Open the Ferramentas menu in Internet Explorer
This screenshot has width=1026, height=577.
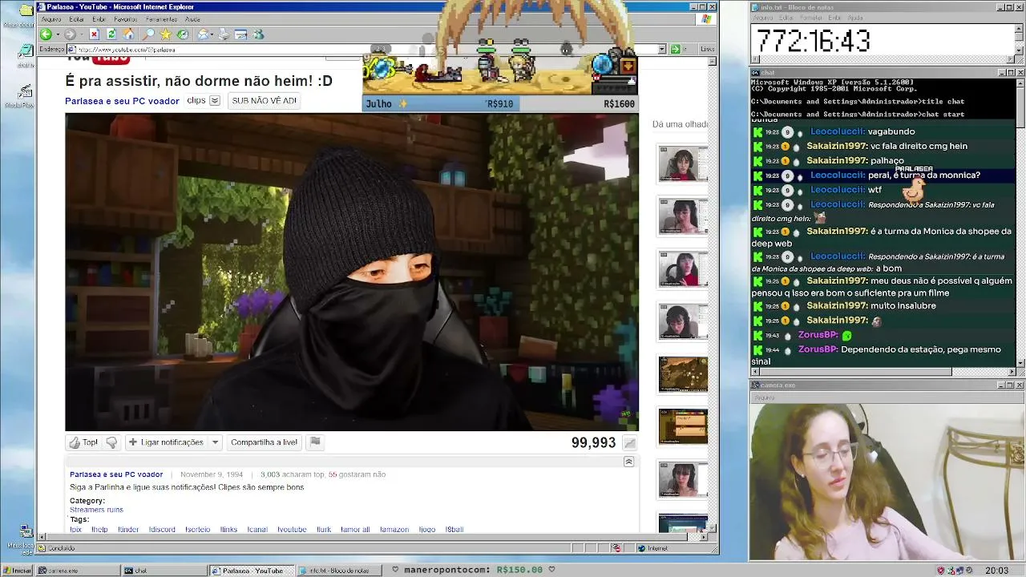161,19
